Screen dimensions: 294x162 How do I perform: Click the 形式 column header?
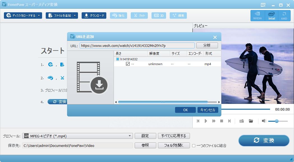coord(212,54)
